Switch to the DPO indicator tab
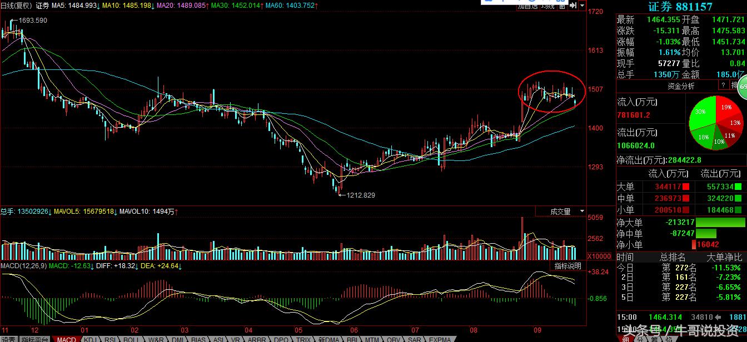747x342 pixels. coord(281,339)
